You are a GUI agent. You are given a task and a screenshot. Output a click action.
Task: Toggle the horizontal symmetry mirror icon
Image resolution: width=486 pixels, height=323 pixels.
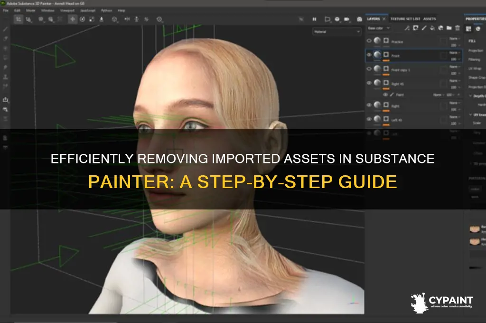pos(127,19)
